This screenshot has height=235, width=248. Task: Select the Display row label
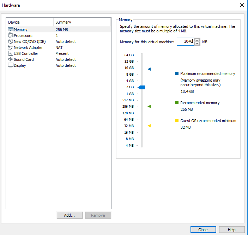click(20, 65)
